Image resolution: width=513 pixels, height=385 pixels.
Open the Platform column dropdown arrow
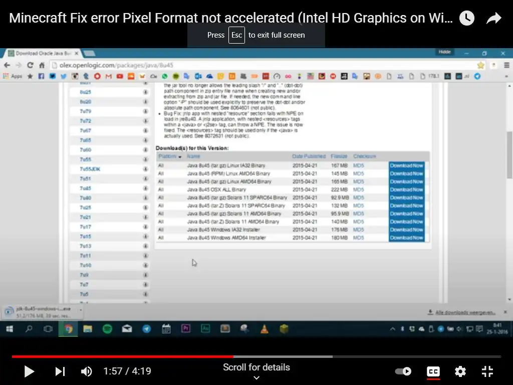(180, 157)
